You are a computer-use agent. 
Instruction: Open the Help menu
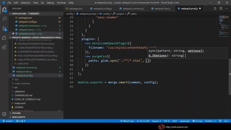tap(71, 3)
